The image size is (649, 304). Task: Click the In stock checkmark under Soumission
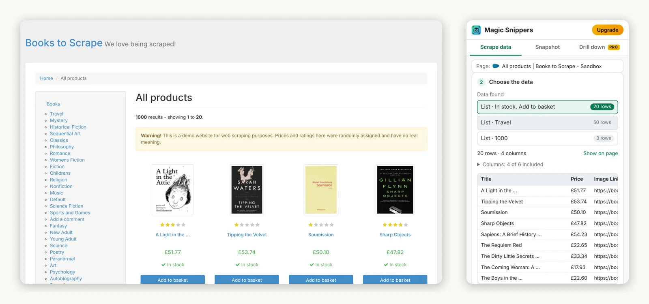[312, 265]
